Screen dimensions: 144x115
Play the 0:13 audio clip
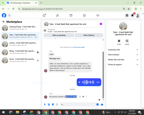point(79,82)
